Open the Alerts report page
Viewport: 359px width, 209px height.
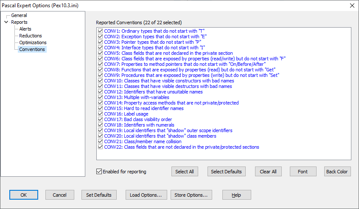click(25, 29)
